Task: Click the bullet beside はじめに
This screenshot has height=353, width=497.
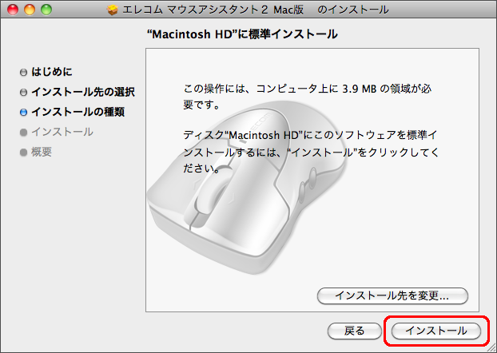Action: coord(23,73)
